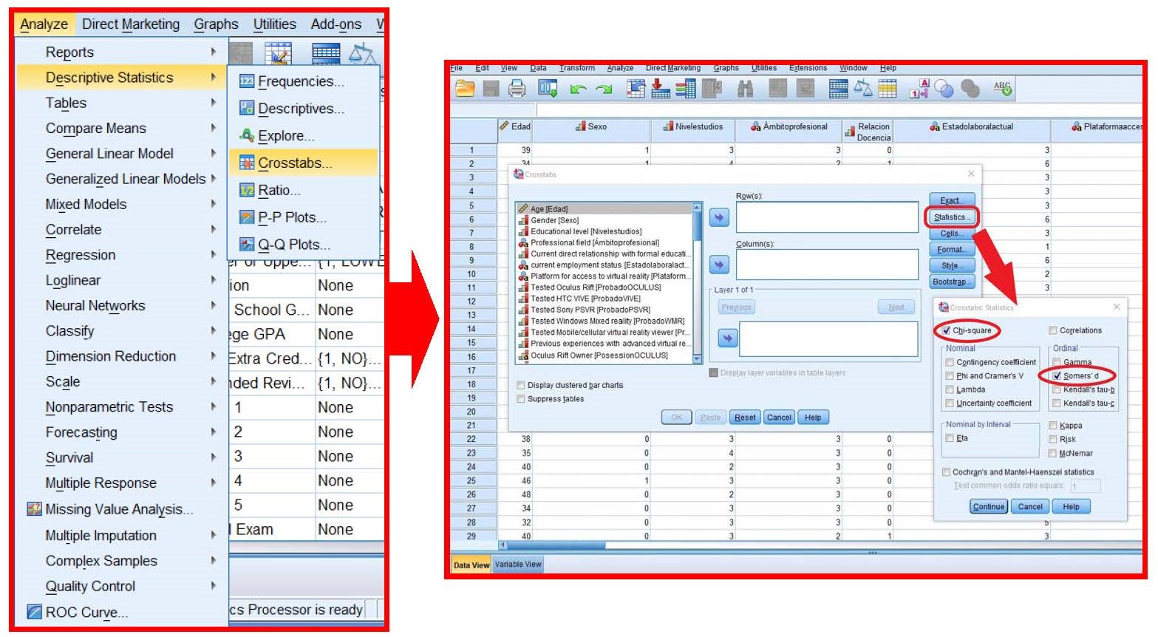
Task: Click the Go to case icon
Action: (636, 89)
